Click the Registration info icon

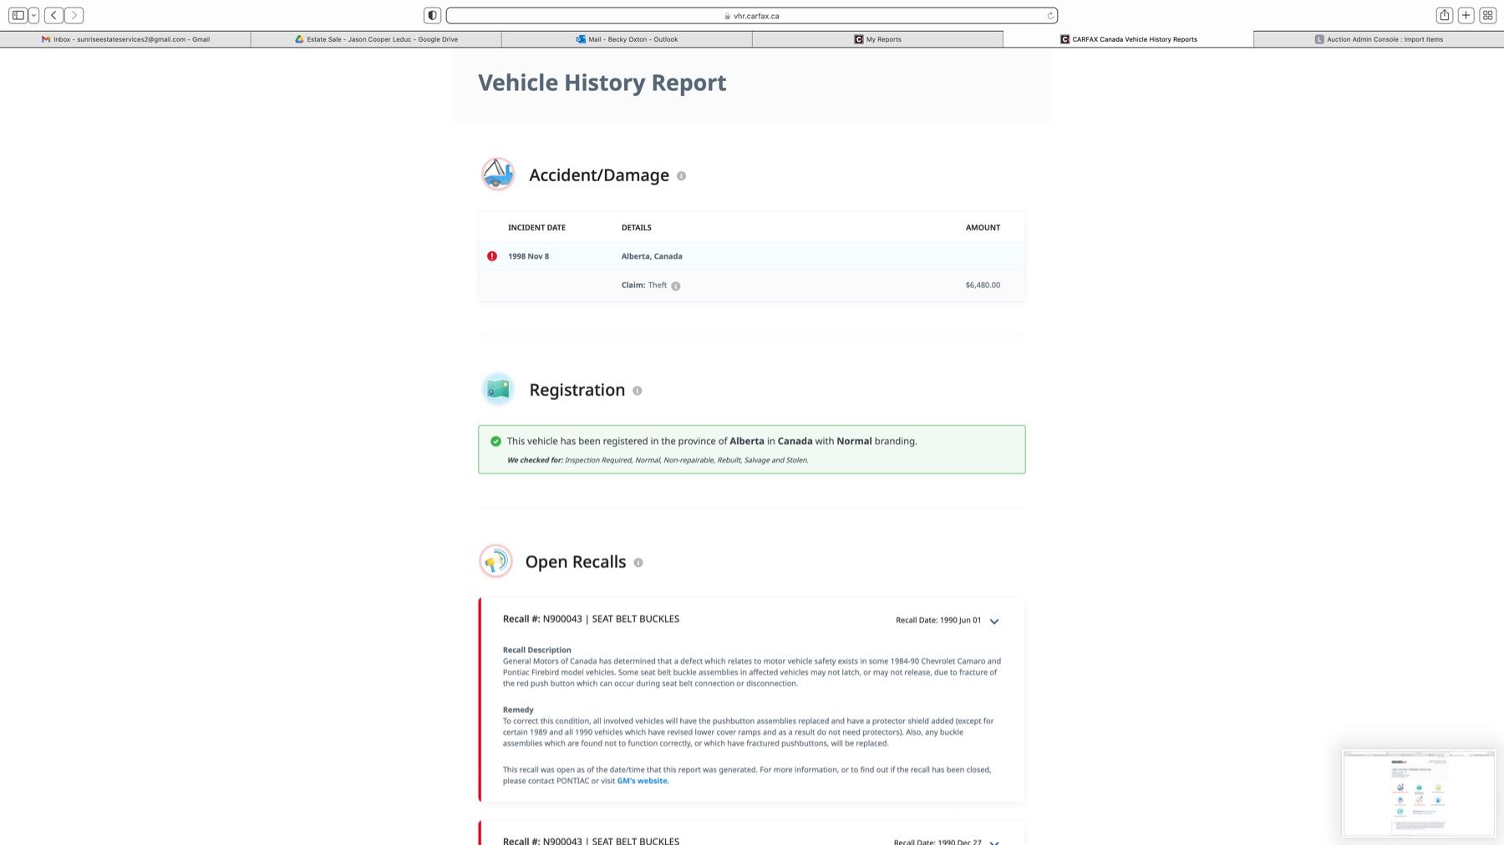click(x=637, y=391)
